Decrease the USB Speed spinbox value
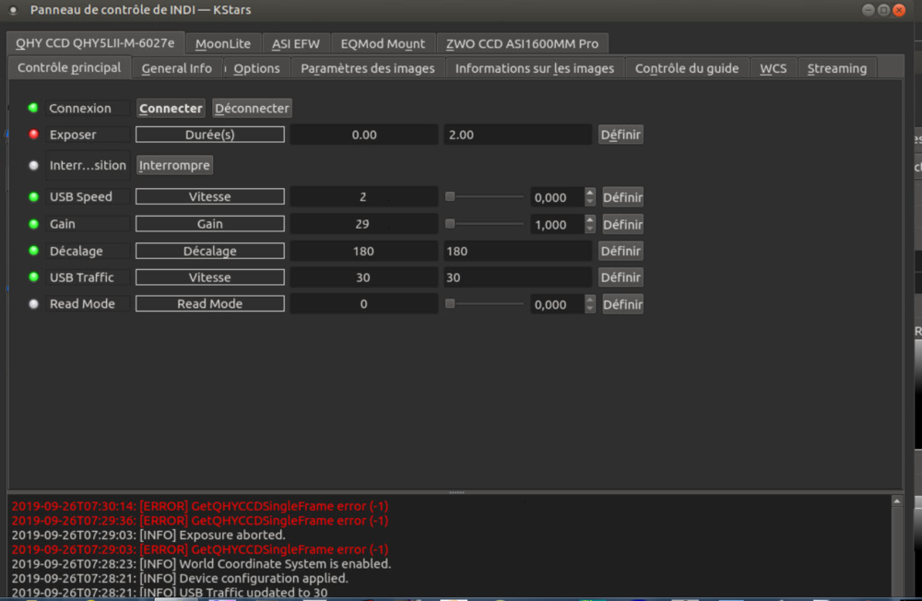Screen dimensions: 922x601 click(x=590, y=202)
